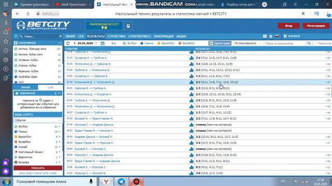Collapse the Популярное panel

pyautogui.click(x=60, y=43)
